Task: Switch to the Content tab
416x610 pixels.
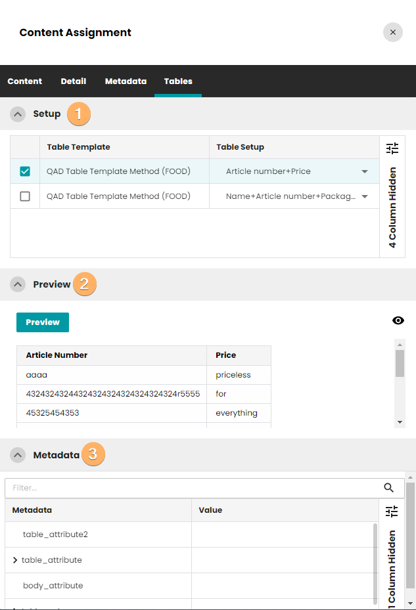Action: tap(24, 81)
